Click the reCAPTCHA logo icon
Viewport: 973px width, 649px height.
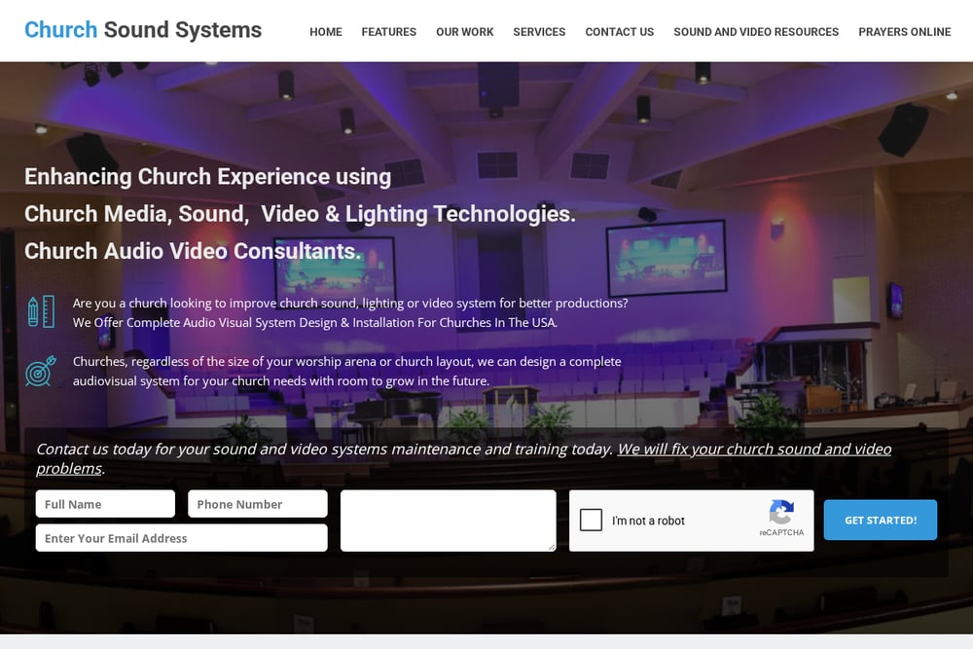781,513
